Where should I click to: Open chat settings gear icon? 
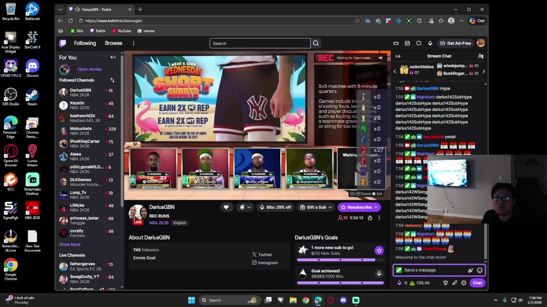point(464,283)
